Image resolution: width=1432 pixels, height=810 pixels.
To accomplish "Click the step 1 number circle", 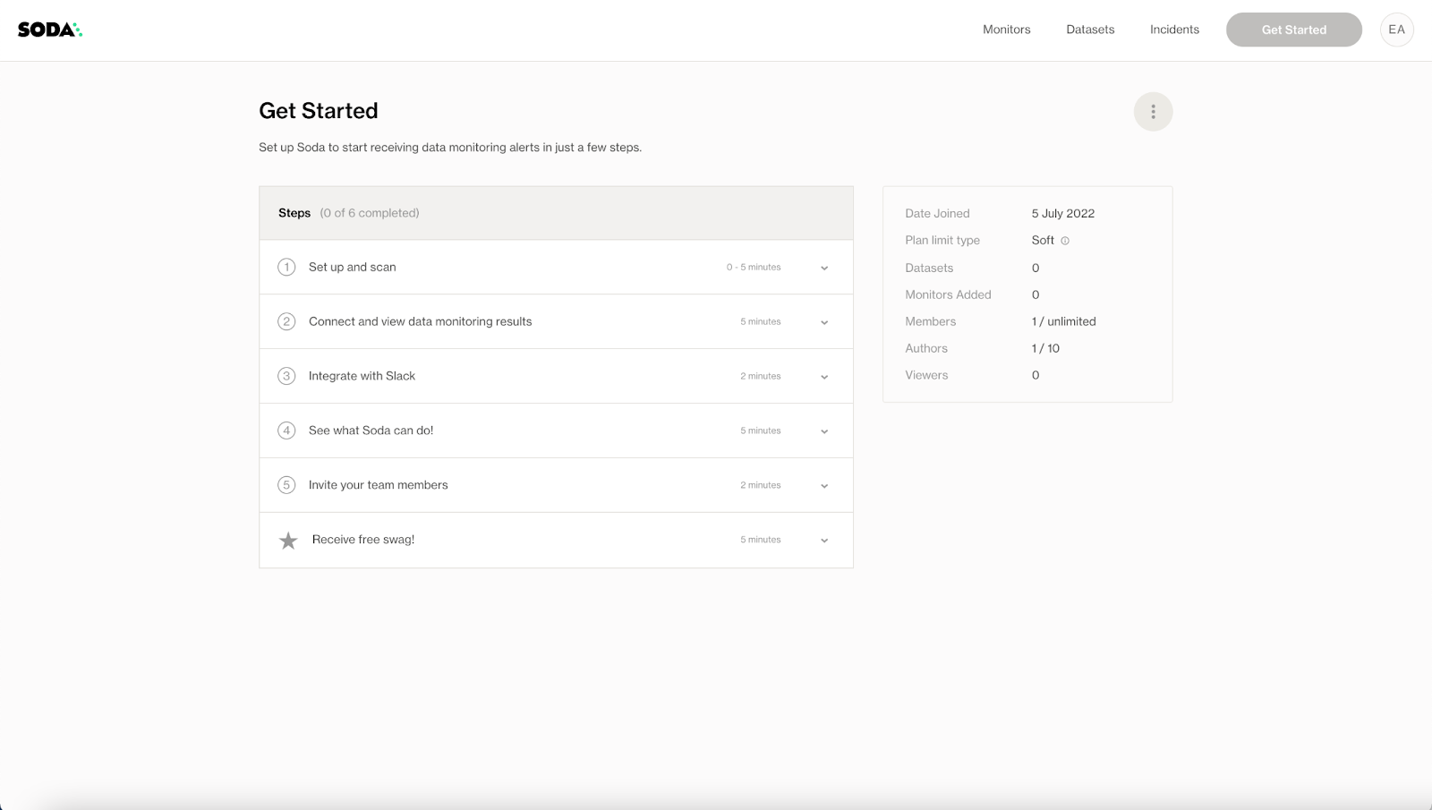I will click(x=286, y=268).
